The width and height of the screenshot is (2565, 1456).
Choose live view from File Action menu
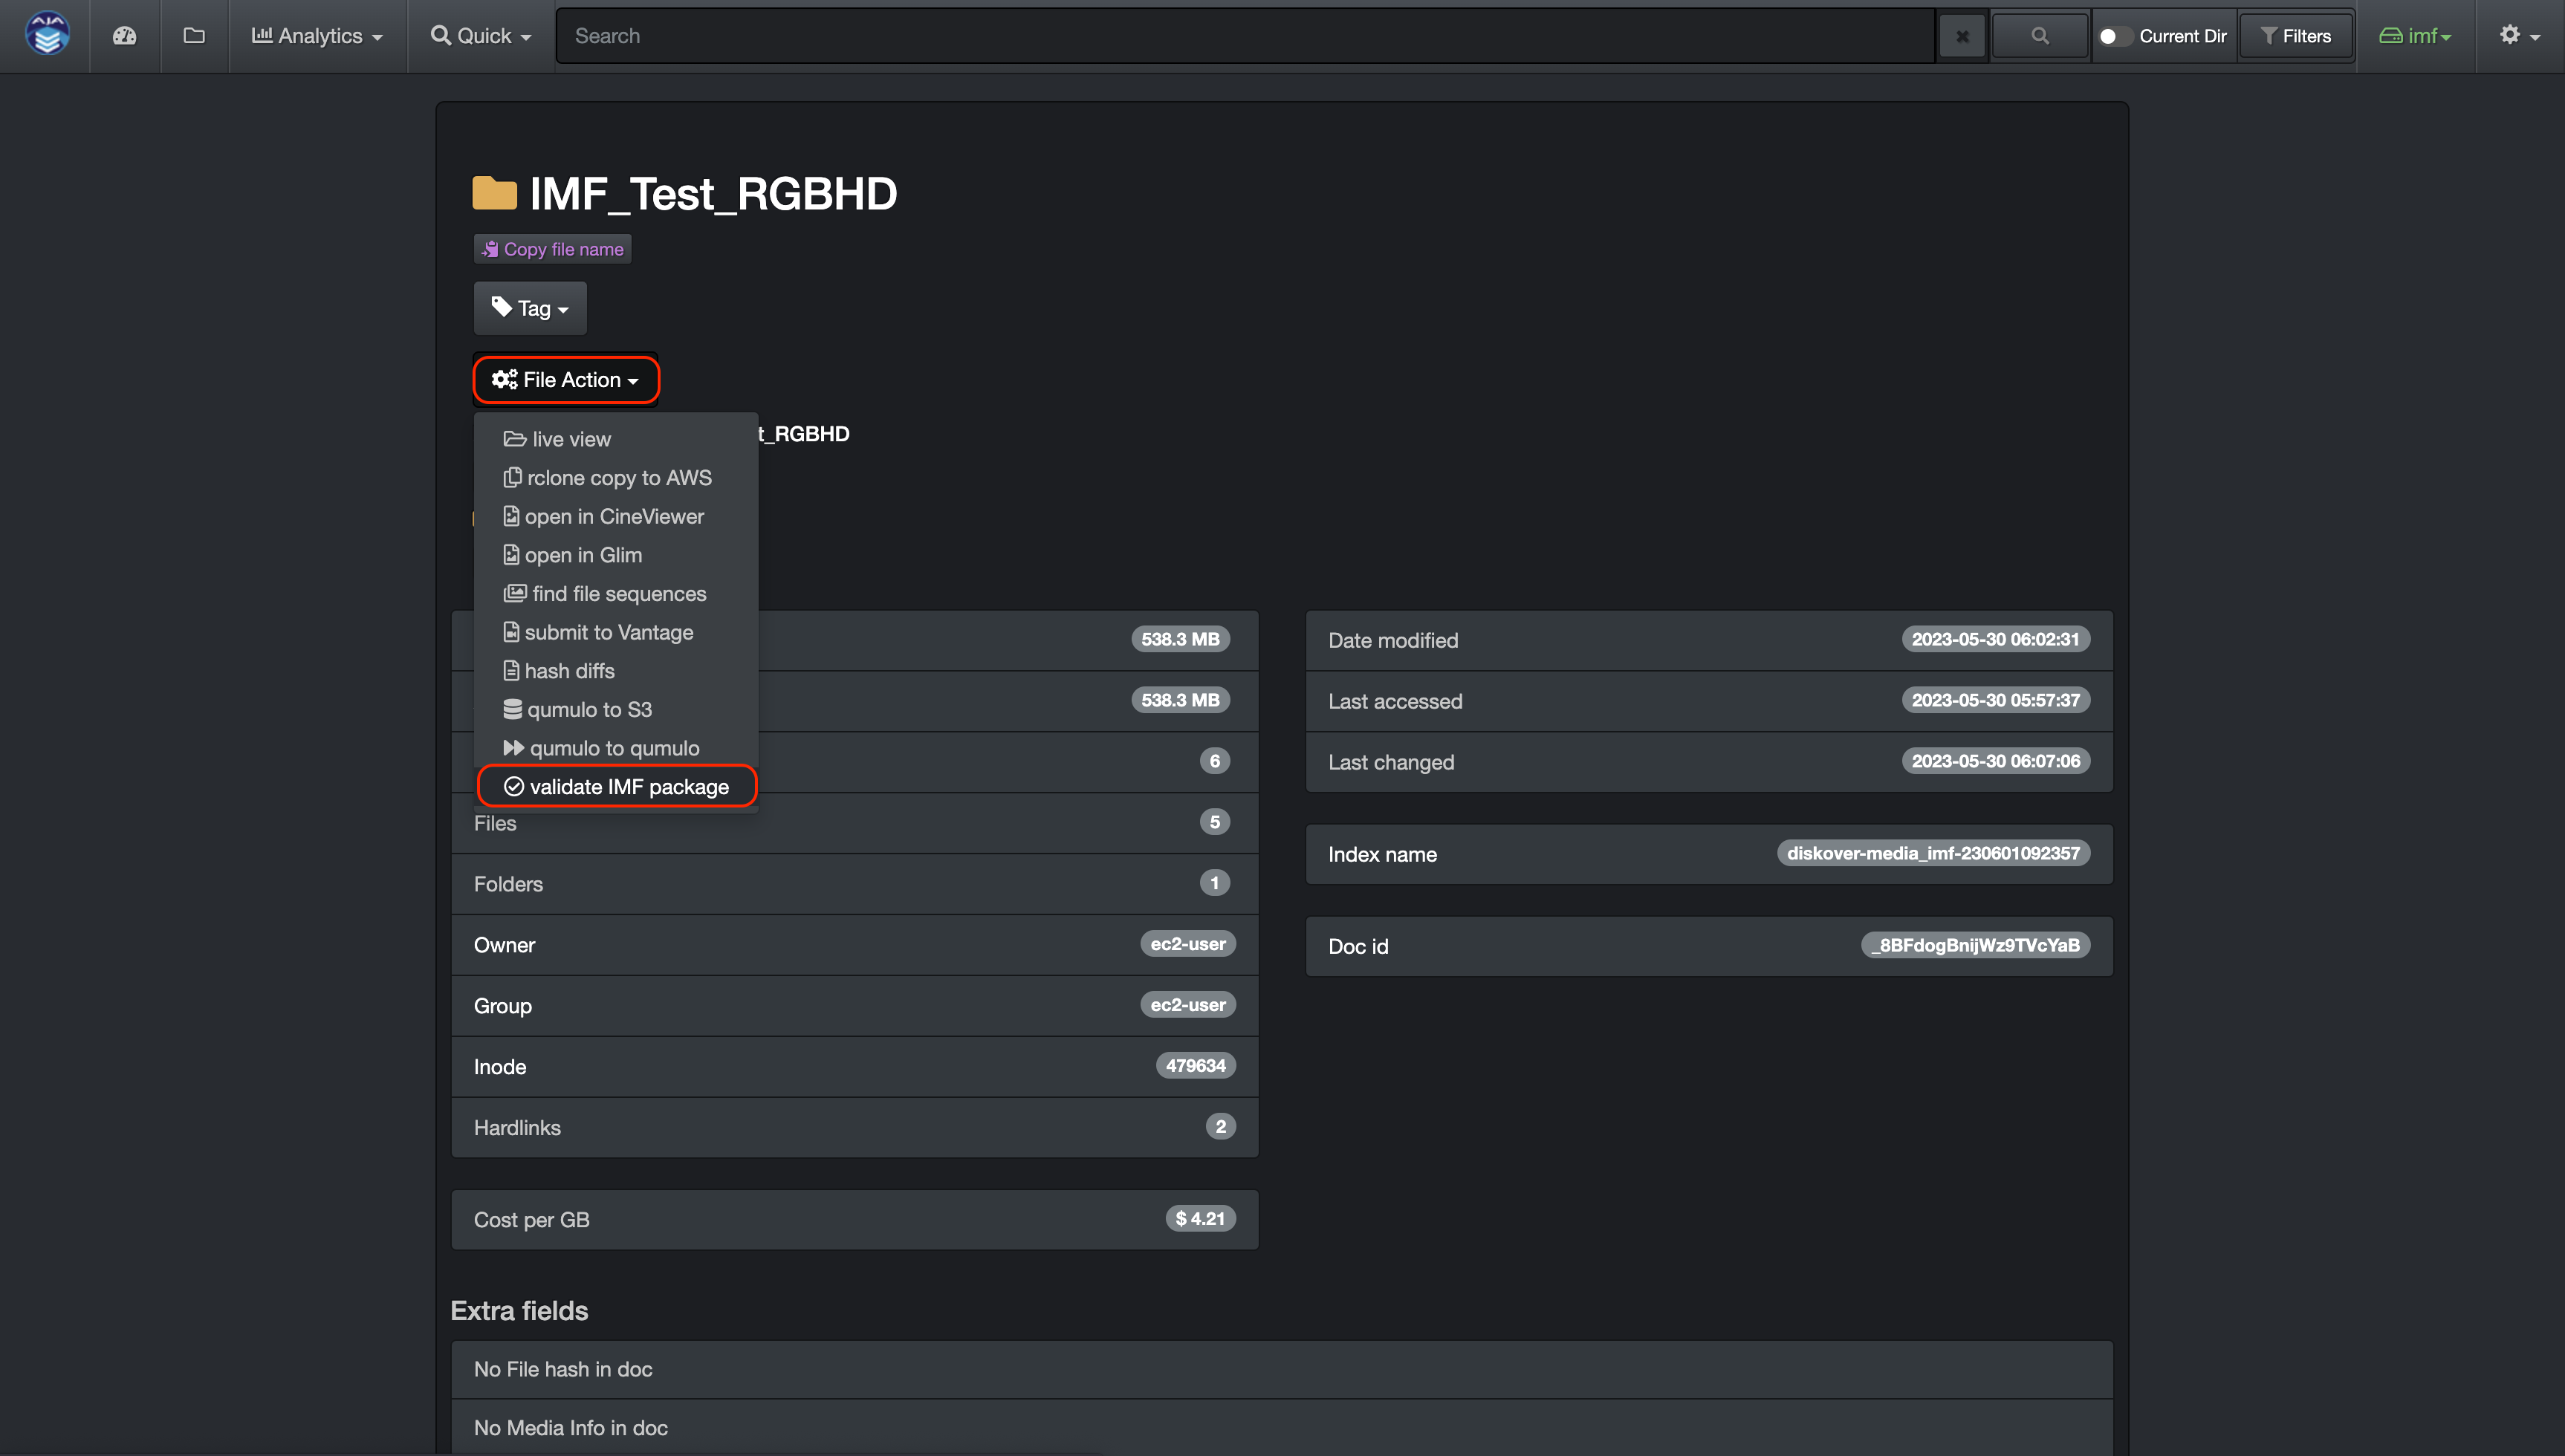tap(570, 439)
